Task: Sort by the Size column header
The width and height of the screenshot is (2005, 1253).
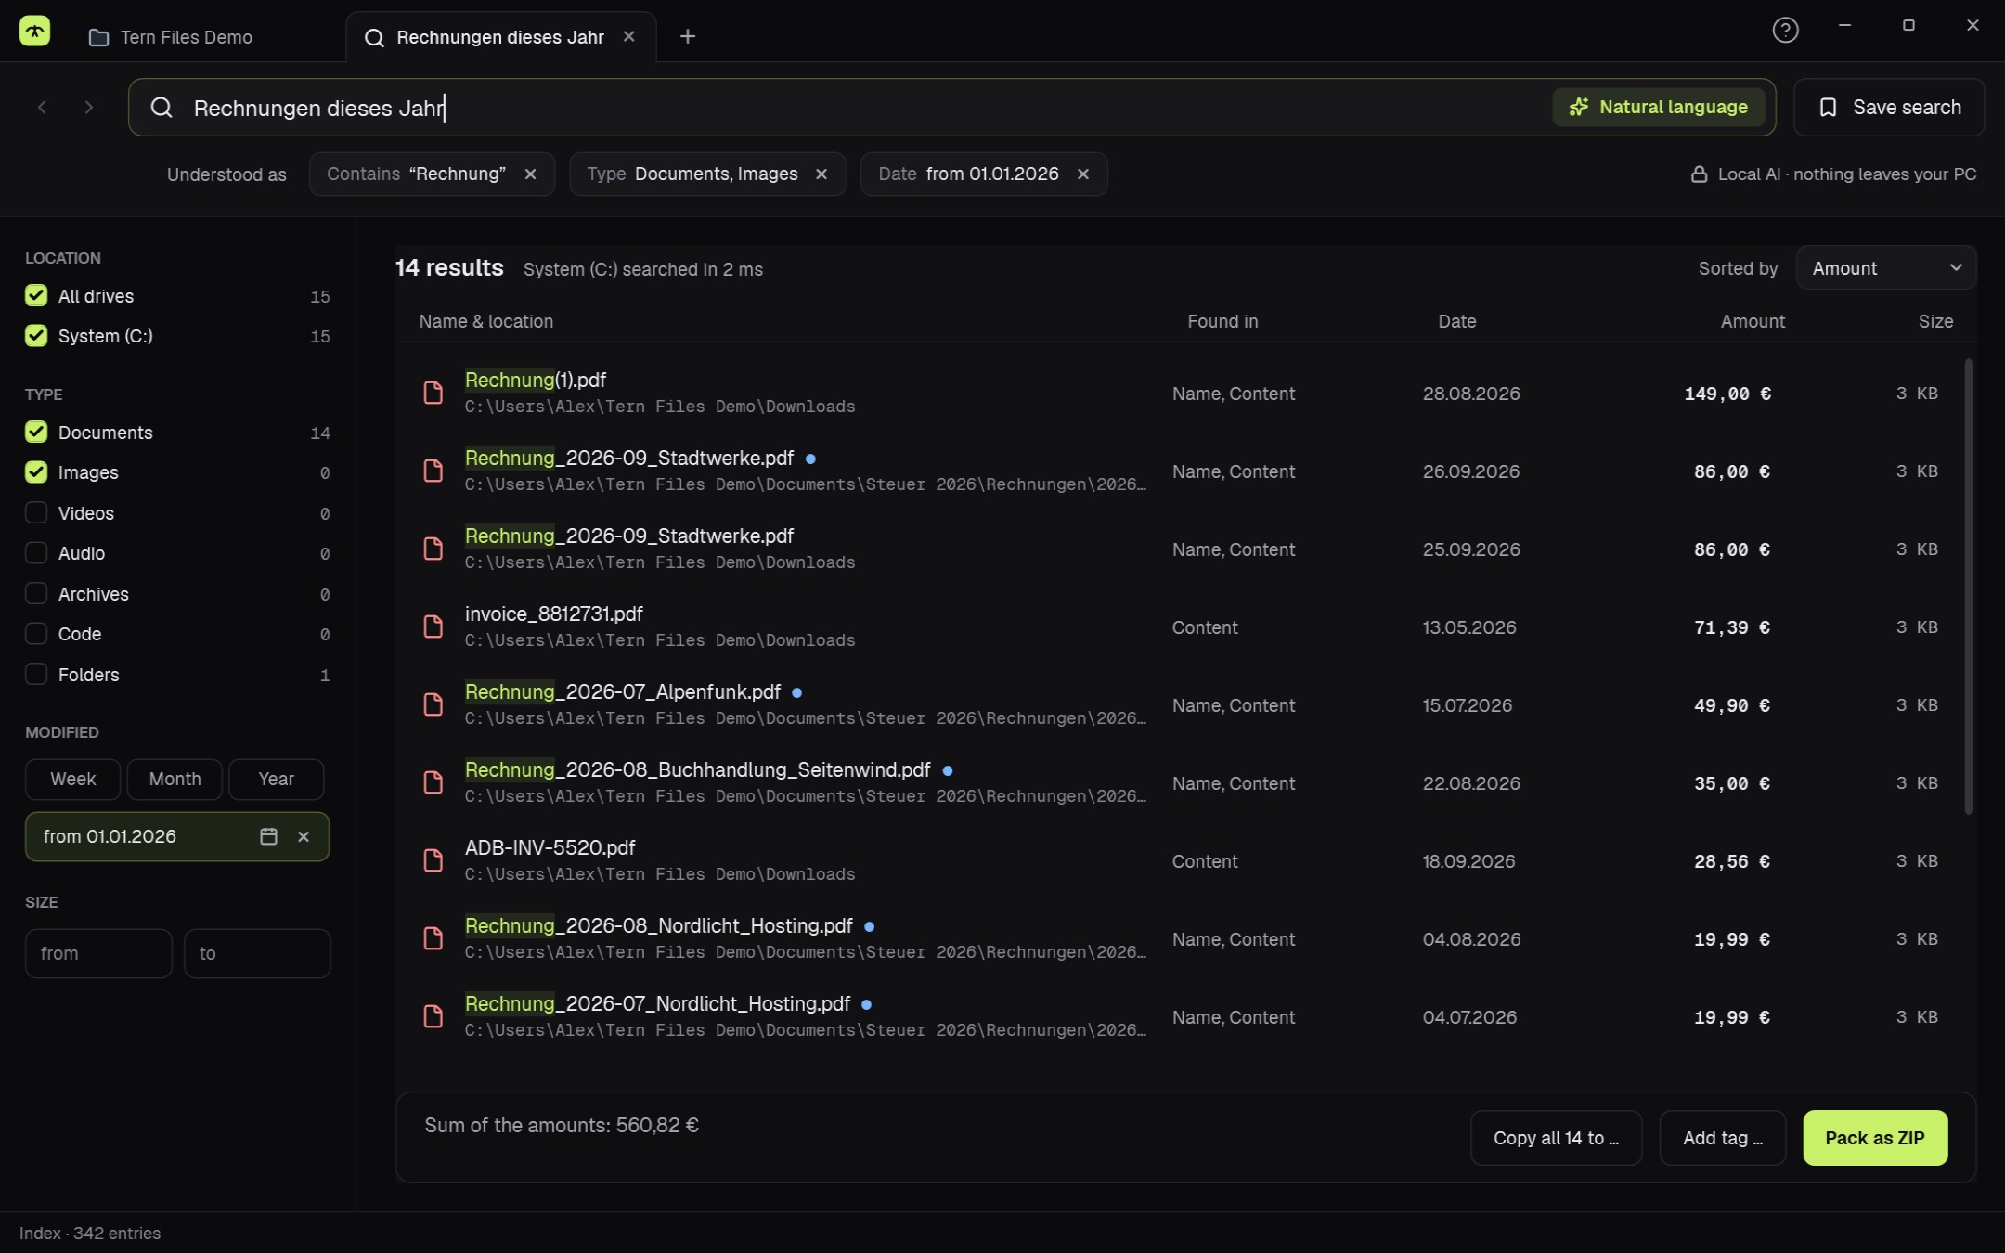Action: pos(1935,321)
